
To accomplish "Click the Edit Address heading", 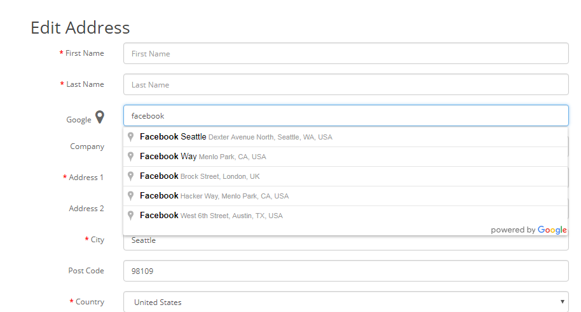I will (80, 28).
